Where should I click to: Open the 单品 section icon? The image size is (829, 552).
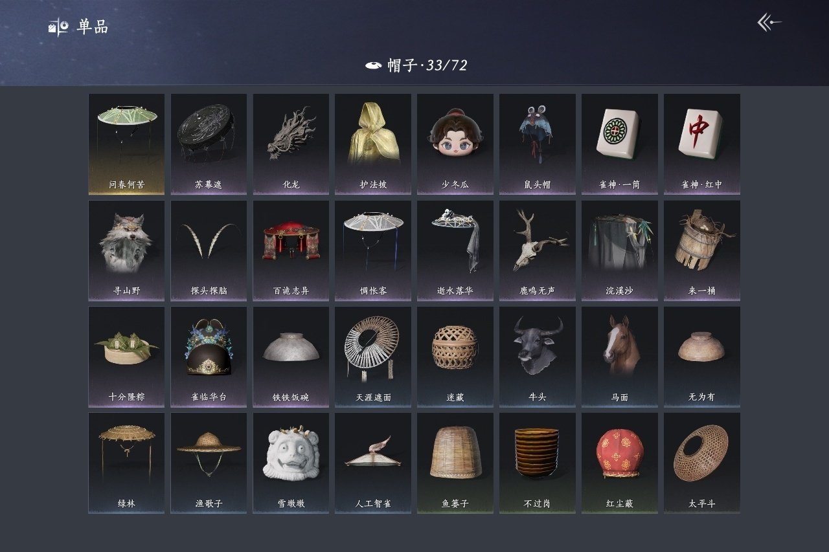(58, 27)
